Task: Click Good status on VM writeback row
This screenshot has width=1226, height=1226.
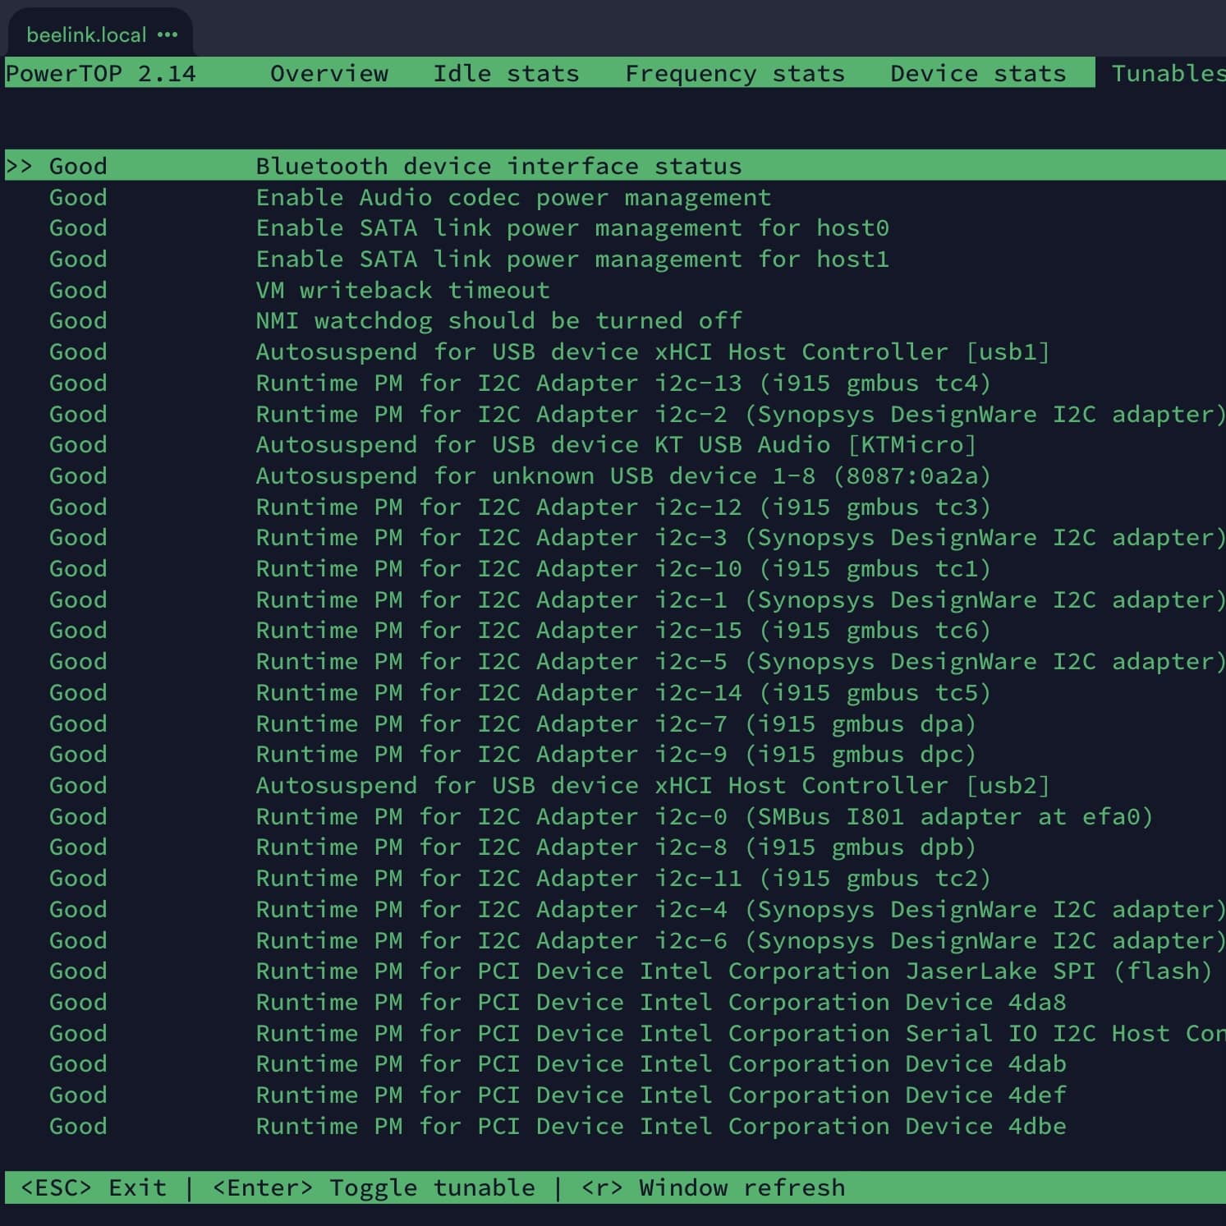Action: pyautogui.click(x=78, y=290)
